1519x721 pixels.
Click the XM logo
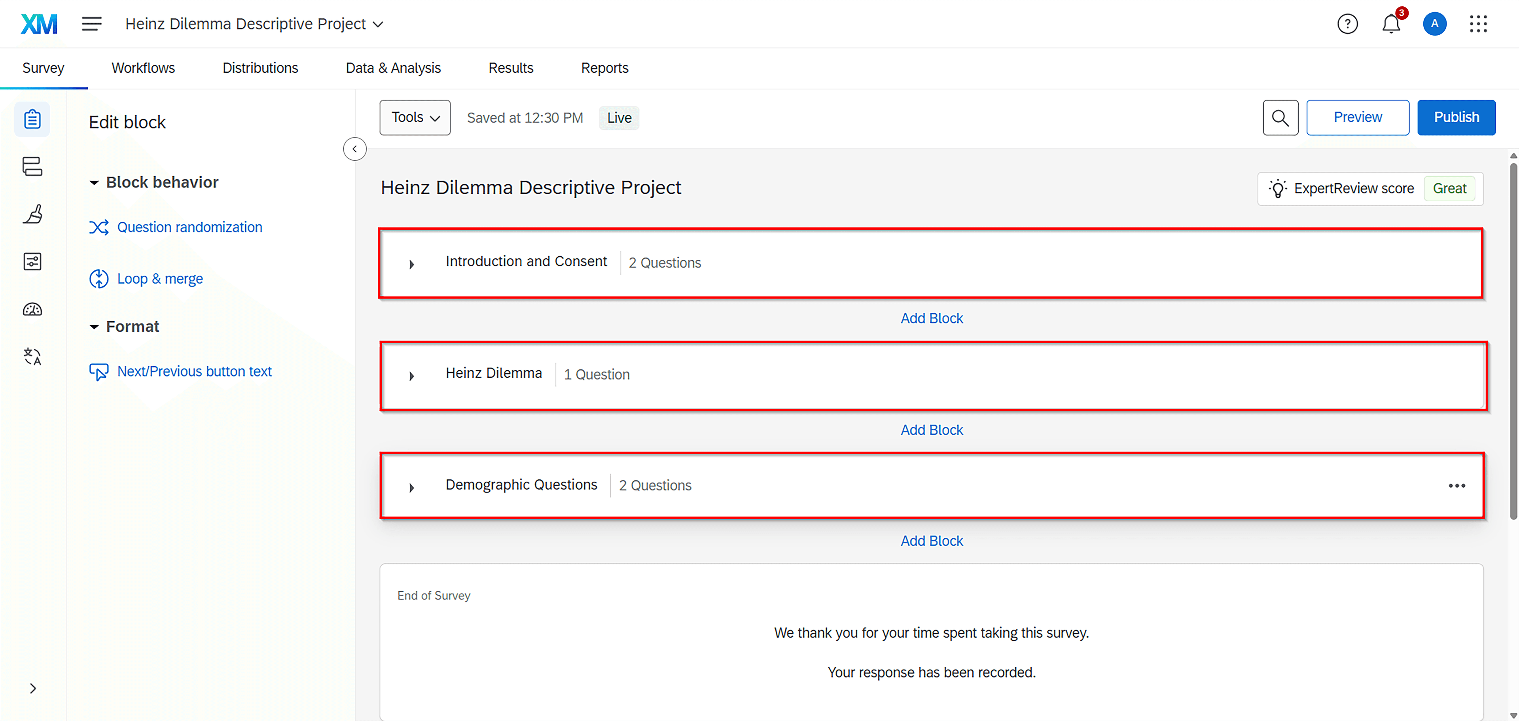pyautogui.click(x=39, y=24)
